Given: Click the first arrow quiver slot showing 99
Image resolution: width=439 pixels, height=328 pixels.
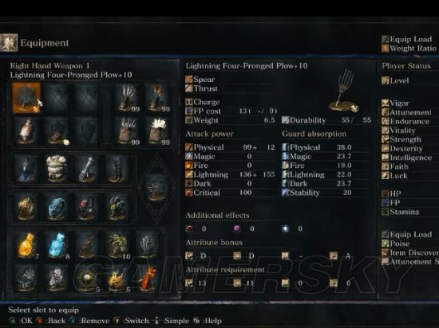Looking at the screenshot, I should point(128,98).
